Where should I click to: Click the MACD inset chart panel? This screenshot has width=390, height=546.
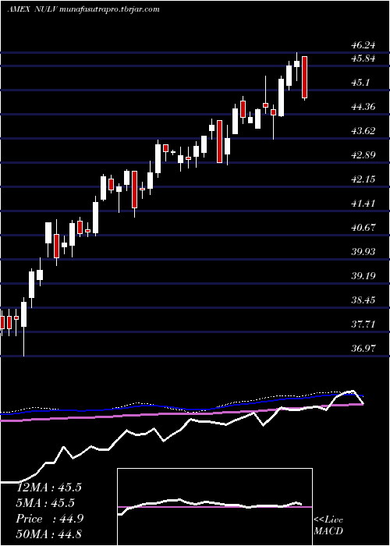(214, 507)
